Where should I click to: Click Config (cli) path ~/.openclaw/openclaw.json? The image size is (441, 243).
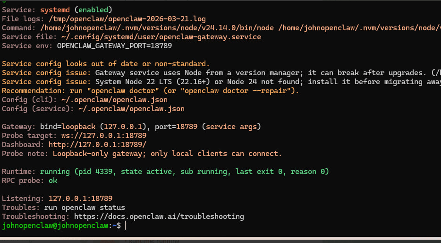(114, 100)
